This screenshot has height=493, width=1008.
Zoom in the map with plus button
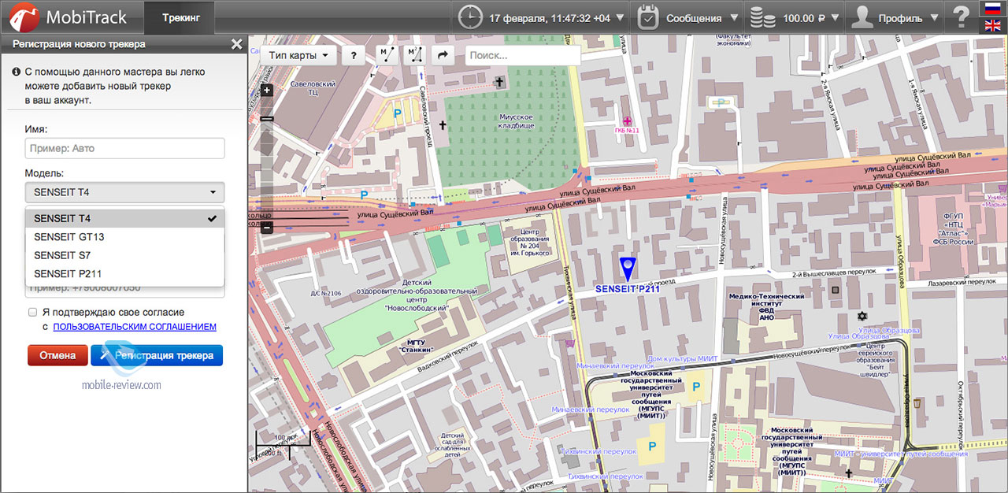pos(267,90)
